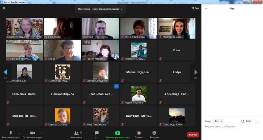
Task: Open chat more options ellipsis button
Action: pyautogui.click(x=258, y=121)
